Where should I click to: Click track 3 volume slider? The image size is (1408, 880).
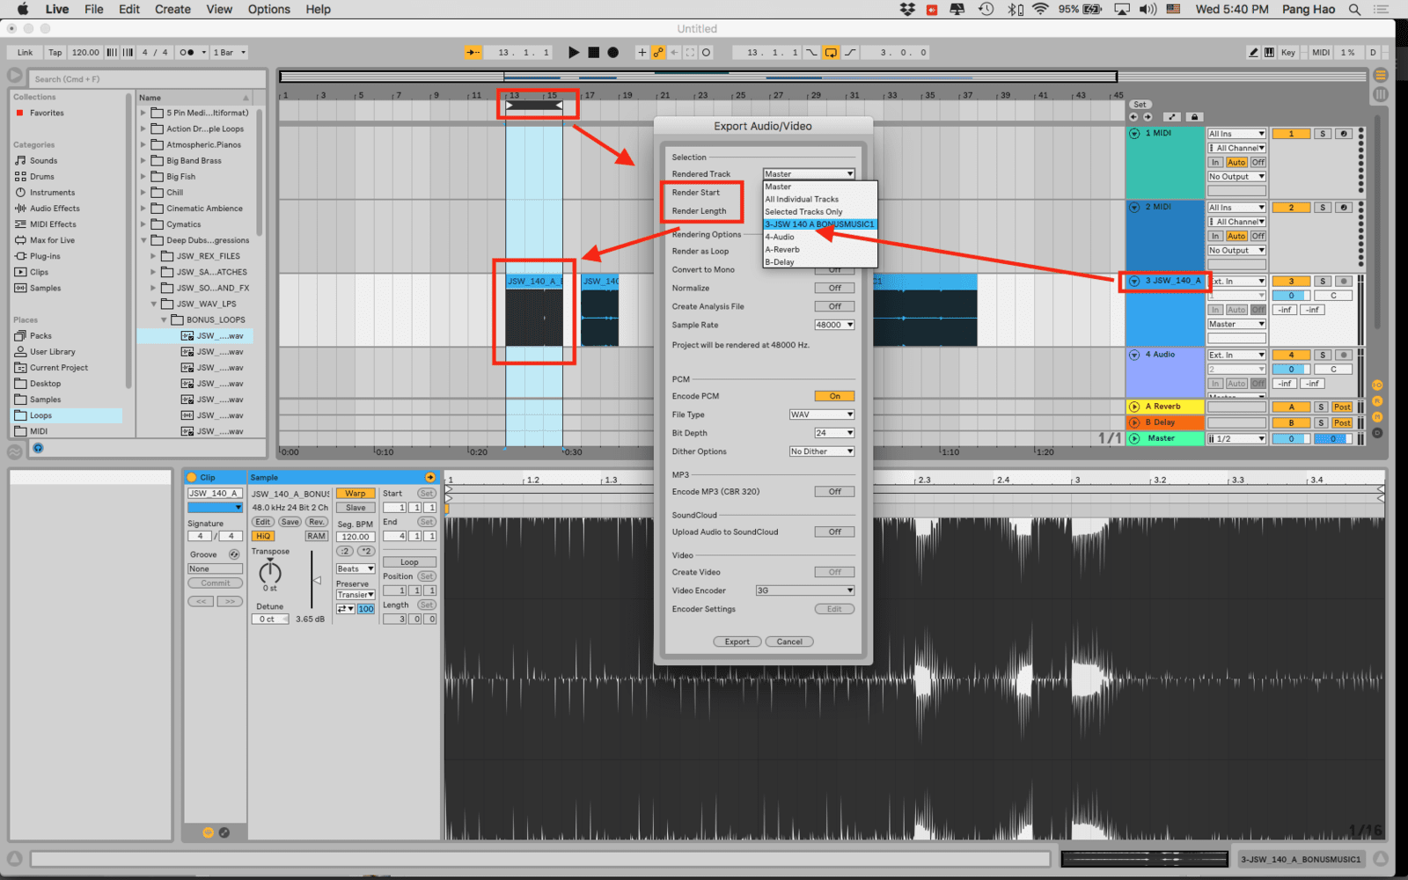pos(1291,296)
